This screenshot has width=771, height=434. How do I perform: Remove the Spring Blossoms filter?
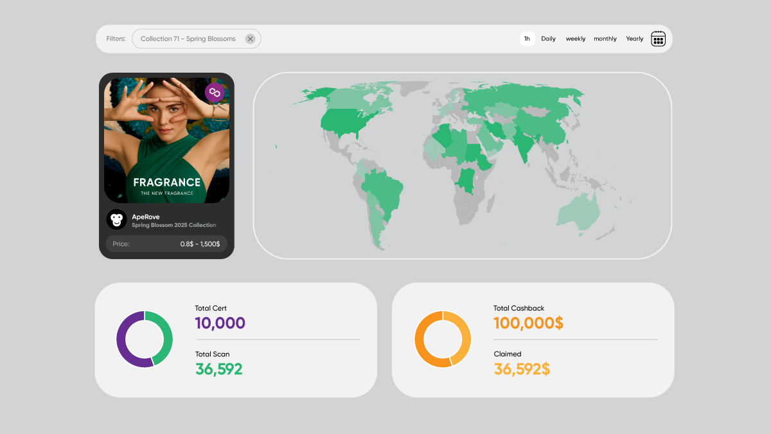tap(250, 39)
